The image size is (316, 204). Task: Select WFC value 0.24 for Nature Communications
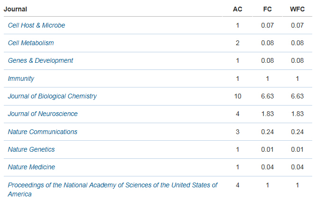[x=297, y=132]
